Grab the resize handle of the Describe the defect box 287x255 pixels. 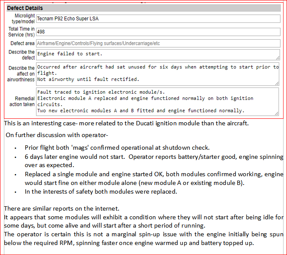pos(278,58)
